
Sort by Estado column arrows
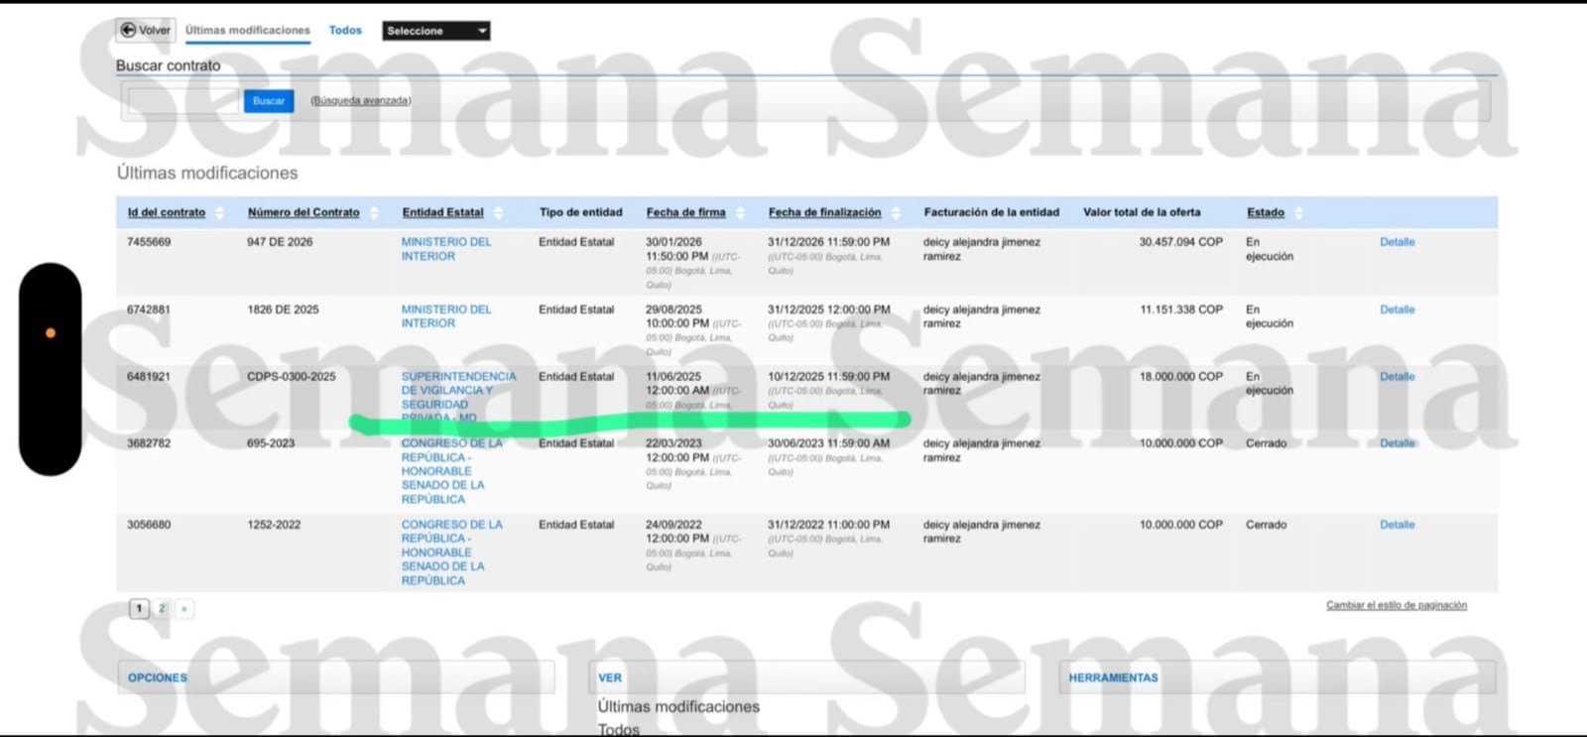(x=1298, y=213)
